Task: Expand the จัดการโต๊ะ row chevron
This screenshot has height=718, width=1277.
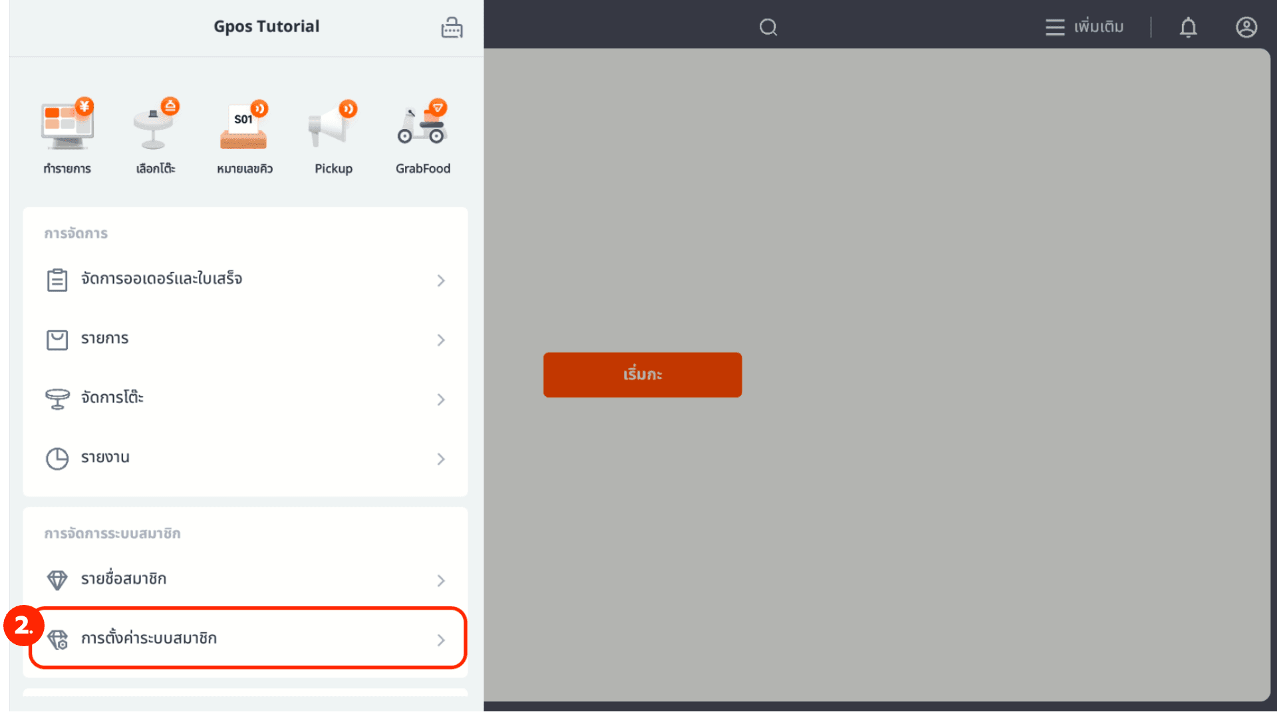Action: coord(441,399)
